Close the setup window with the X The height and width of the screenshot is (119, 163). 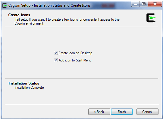[x=155, y=4]
